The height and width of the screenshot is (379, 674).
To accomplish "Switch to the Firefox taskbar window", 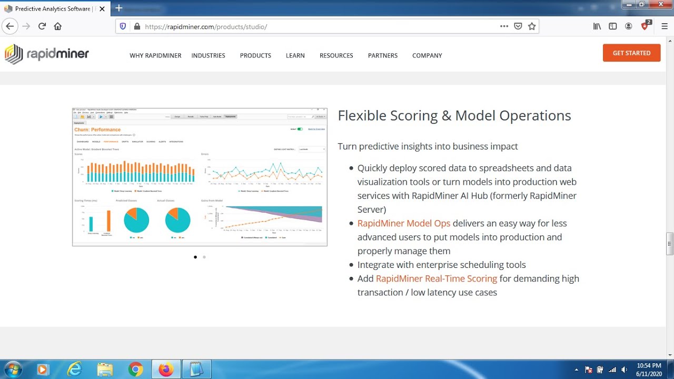I will point(166,370).
